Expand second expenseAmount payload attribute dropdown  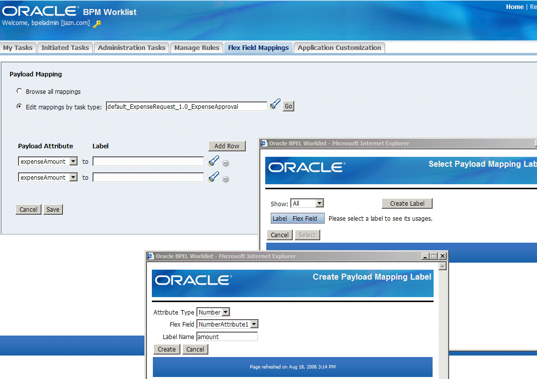[73, 177]
